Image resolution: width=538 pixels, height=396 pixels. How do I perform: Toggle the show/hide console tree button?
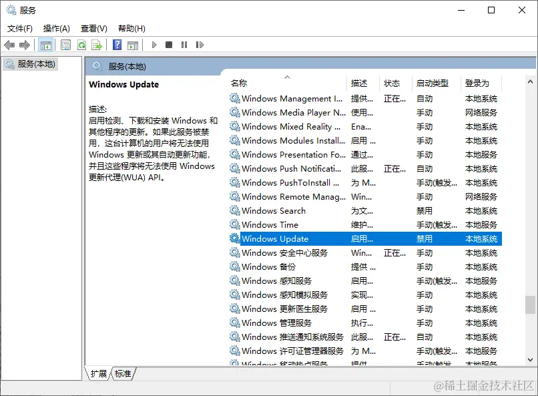45,45
